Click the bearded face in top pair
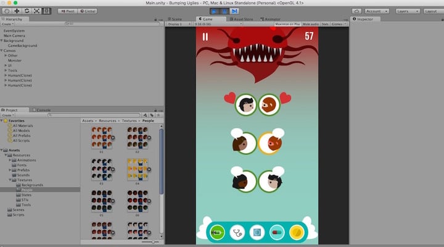This screenshot has width=444, height=247. 269,105
